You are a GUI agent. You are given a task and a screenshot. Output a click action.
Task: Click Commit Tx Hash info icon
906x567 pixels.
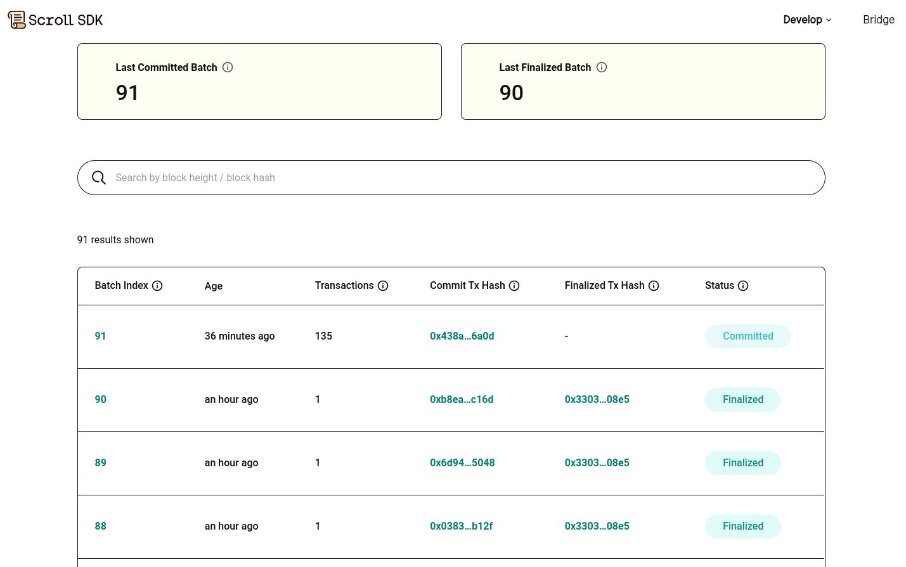pyautogui.click(x=514, y=286)
